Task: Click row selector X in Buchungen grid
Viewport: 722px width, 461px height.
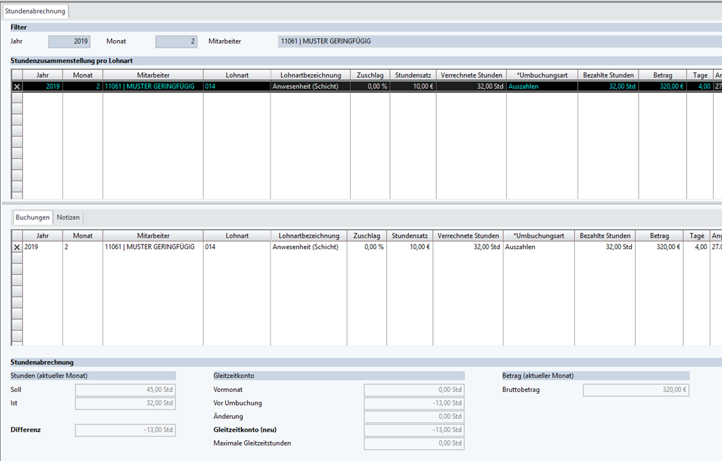Action: tap(17, 247)
